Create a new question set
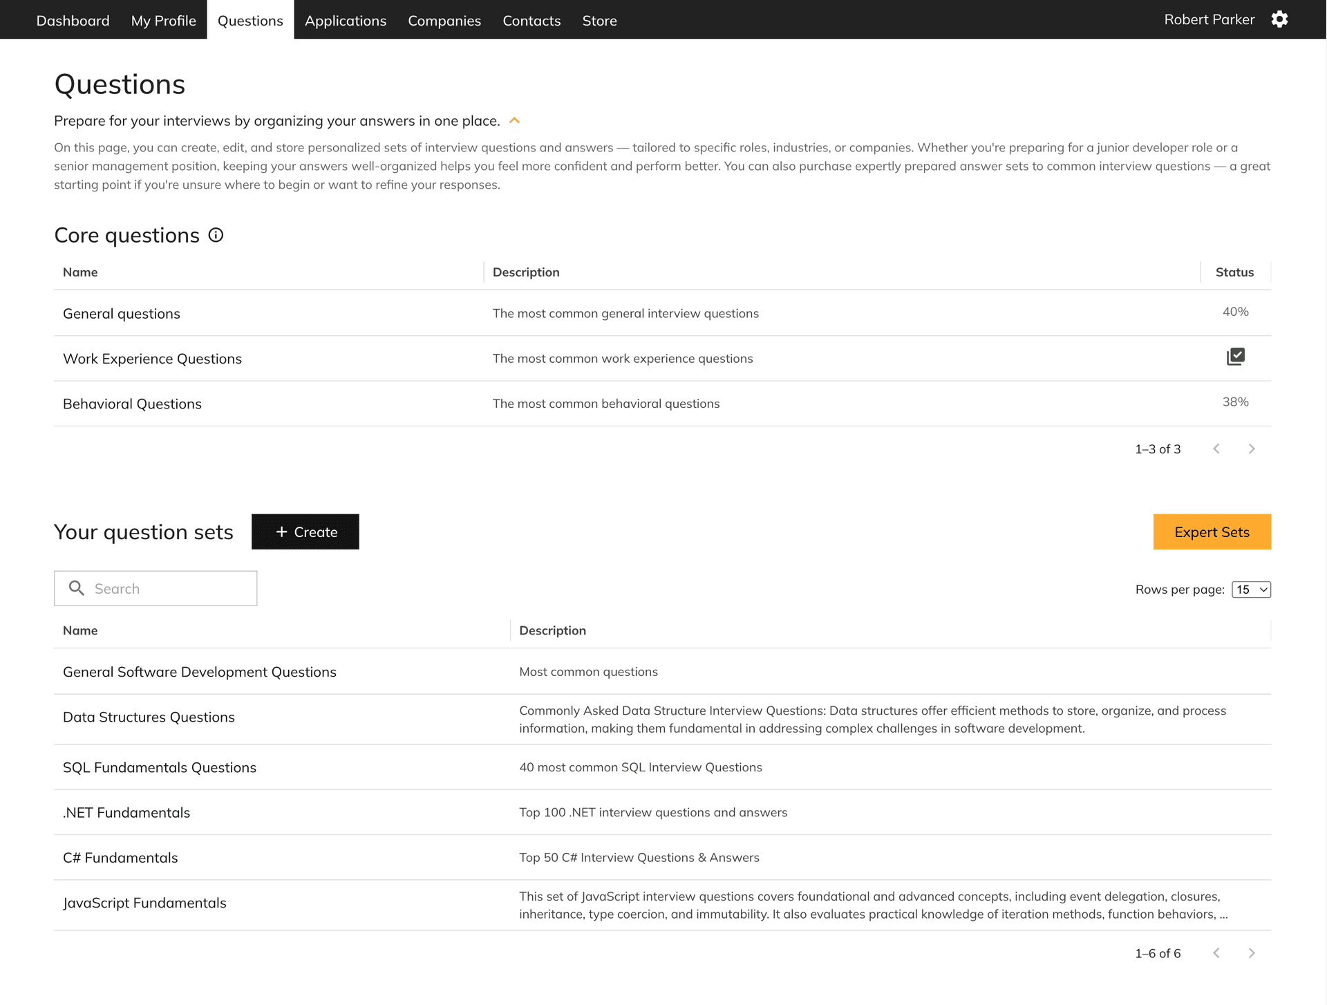 click(x=305, y=532)
